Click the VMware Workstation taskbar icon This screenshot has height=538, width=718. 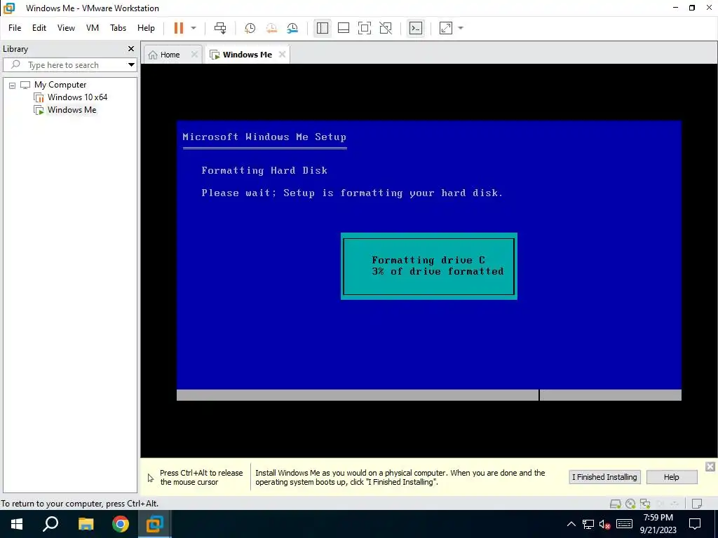(155, 524)
